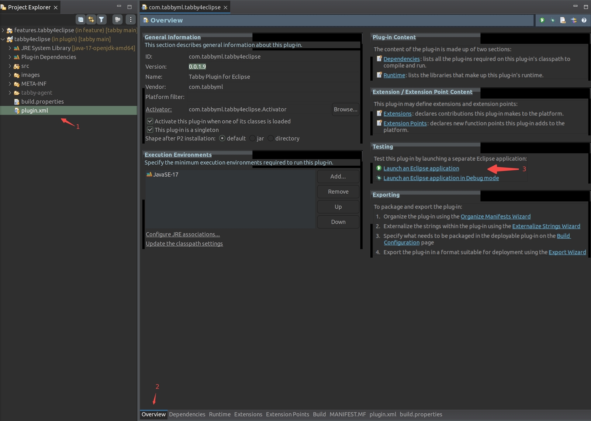Click into the Version field 0.0.1.9
Image resolution: width=591 pixels, height=421 pixels.
coord(273,67)
